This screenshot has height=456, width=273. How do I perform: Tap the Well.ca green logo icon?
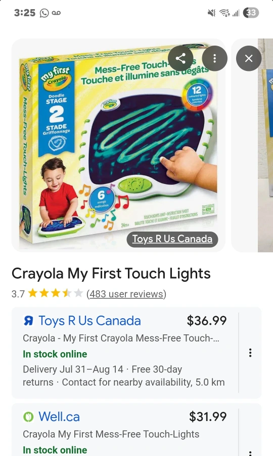(28, 417)
